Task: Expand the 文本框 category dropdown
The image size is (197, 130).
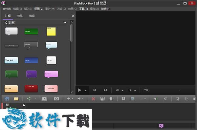Action: [65, 23]
